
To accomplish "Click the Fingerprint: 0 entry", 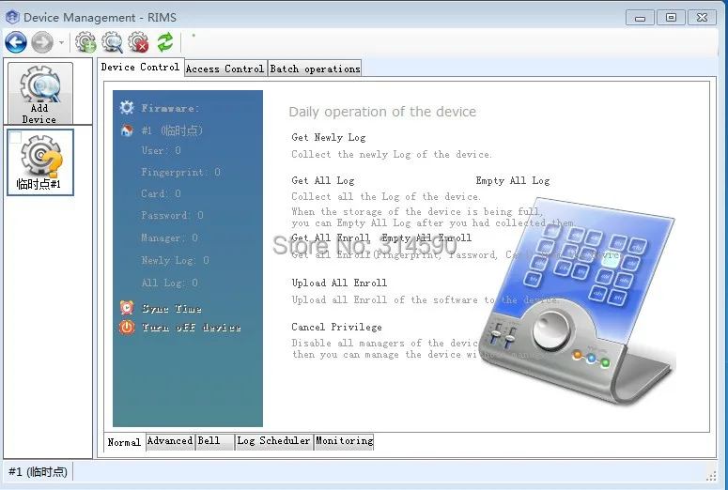I will [x=180, y=172].
